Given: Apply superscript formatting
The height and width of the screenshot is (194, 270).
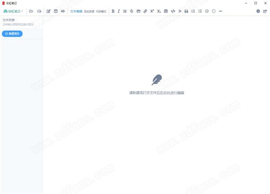Looking at the screenshot, I should pos(152,11).
